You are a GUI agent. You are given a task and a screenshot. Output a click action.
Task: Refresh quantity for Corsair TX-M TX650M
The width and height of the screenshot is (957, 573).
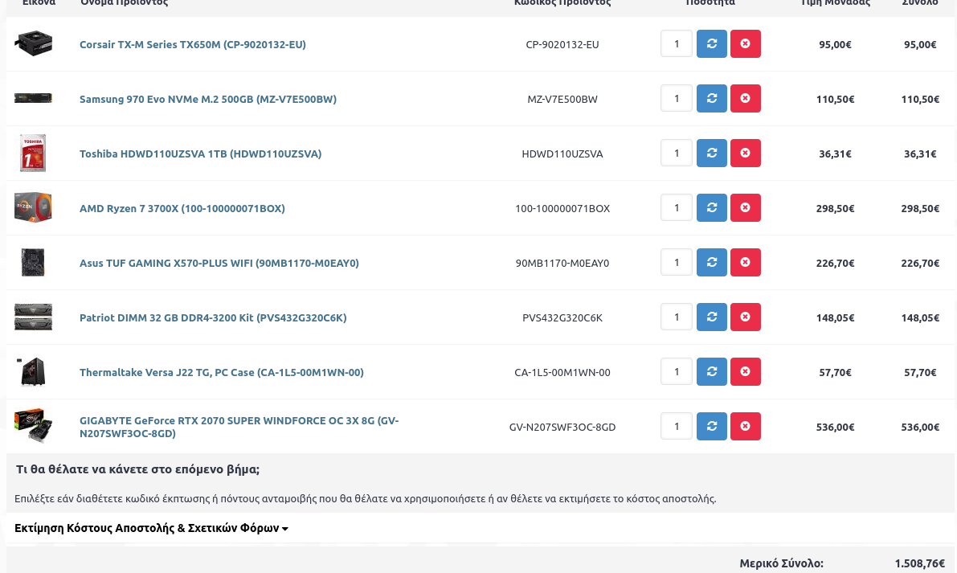(712, 44)
